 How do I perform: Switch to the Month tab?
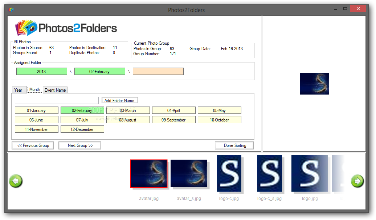point(35,89)
